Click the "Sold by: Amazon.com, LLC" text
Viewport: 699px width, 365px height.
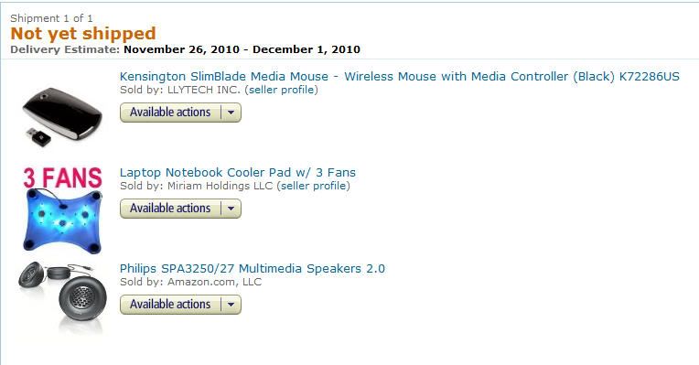[x=191, y=282]
